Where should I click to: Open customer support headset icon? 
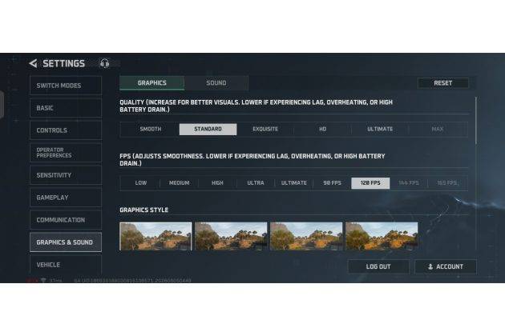(104, 63)
